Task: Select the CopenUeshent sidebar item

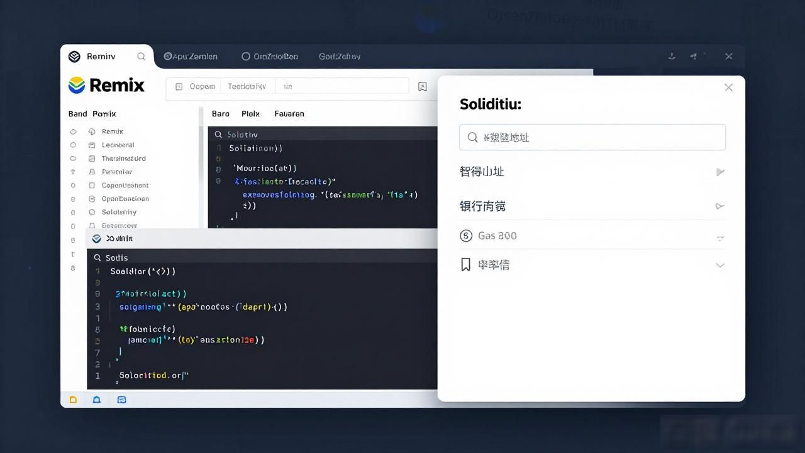Action: click(125, 186)
